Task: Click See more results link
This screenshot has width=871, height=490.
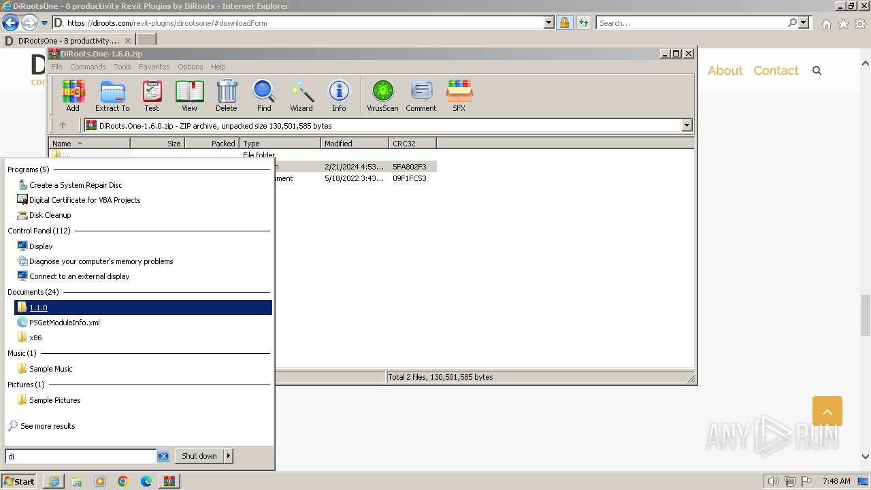Action: tap(48, 426)
